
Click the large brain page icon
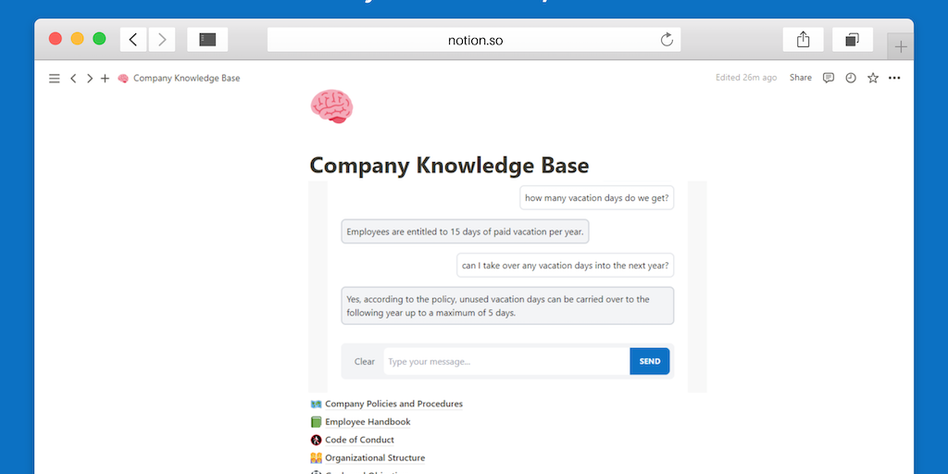pos(331,106)
